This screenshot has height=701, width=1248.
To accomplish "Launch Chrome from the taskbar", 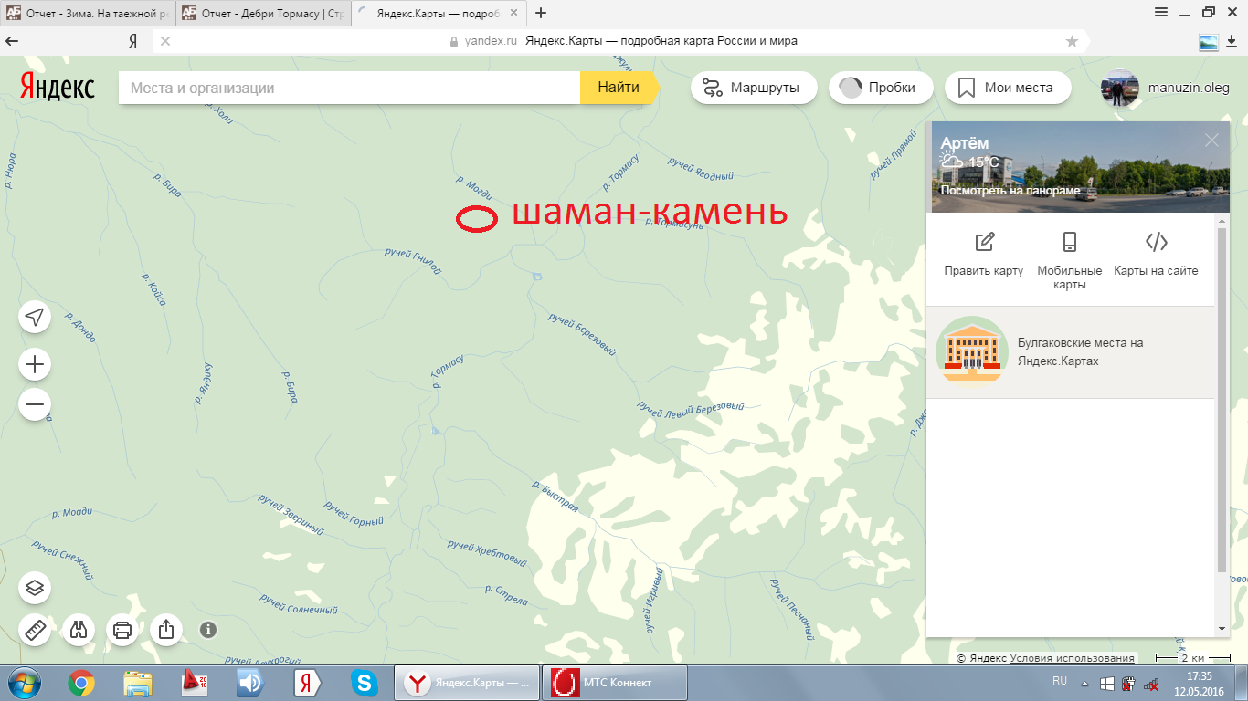I will (81, 683).
